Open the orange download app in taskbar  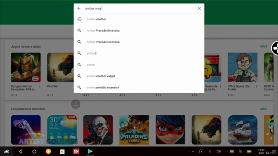48,151
